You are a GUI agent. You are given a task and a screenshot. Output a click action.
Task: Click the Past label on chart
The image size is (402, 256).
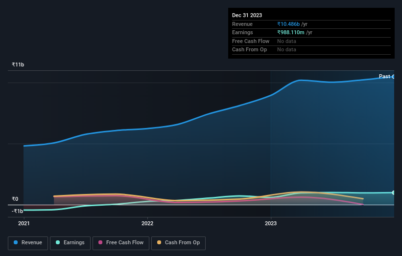click(384, 76)
